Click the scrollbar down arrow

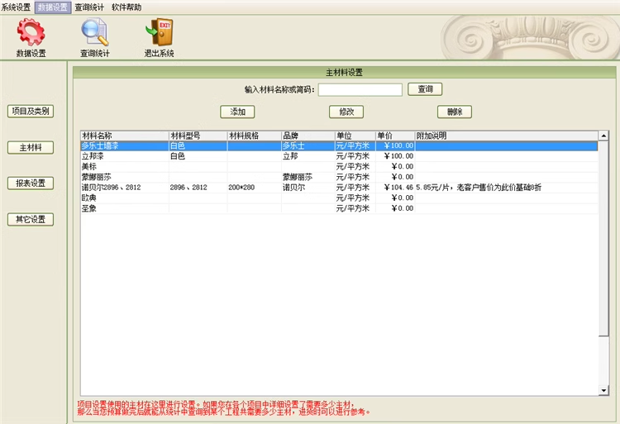(603, 390)
